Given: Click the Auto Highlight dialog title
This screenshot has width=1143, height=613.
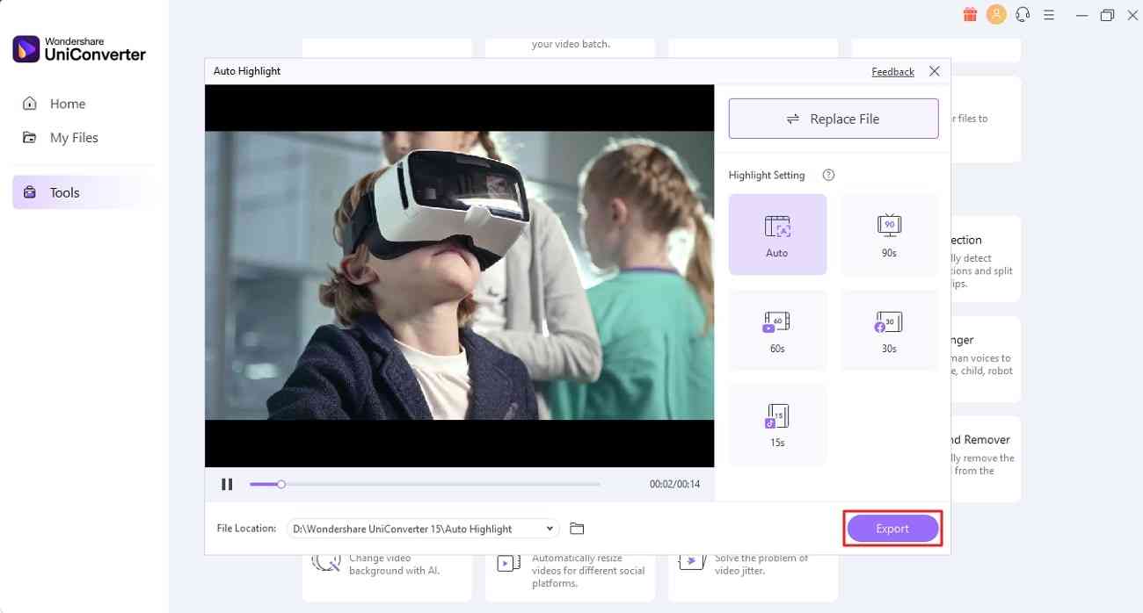Looking at the screenshot, I should 247,71.
